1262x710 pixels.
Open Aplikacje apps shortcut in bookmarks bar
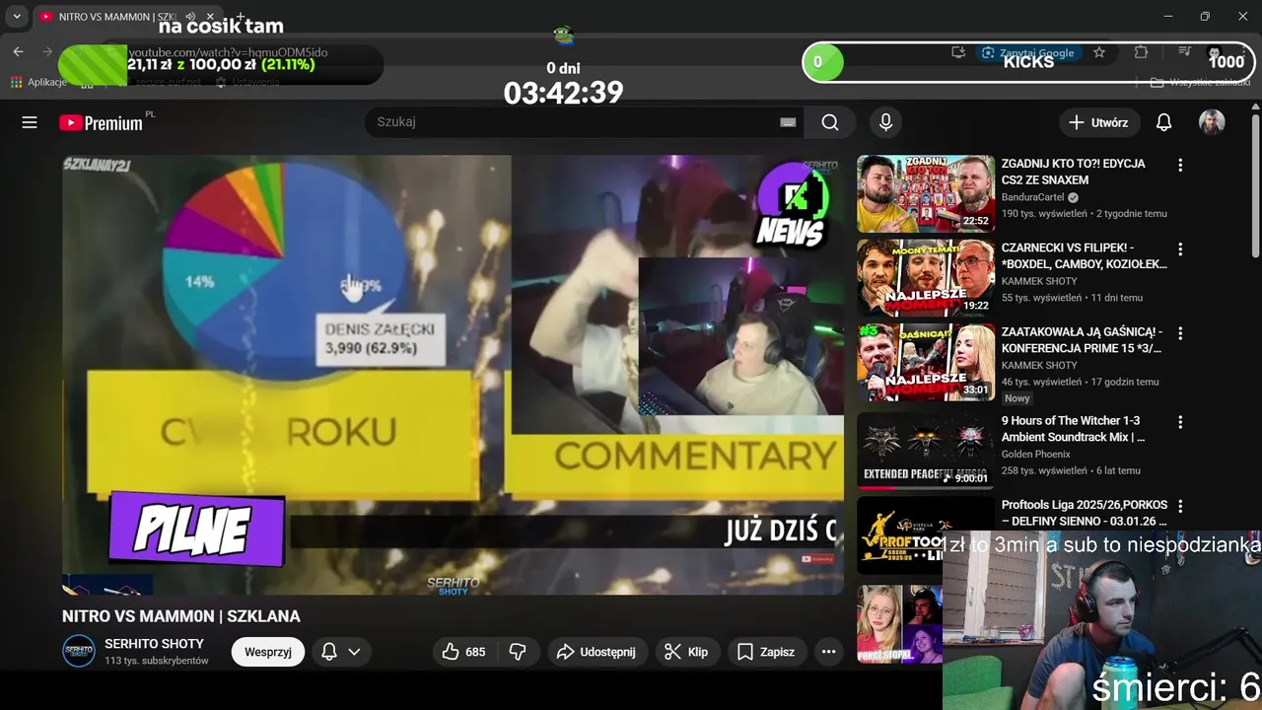[x=38, y=82]
